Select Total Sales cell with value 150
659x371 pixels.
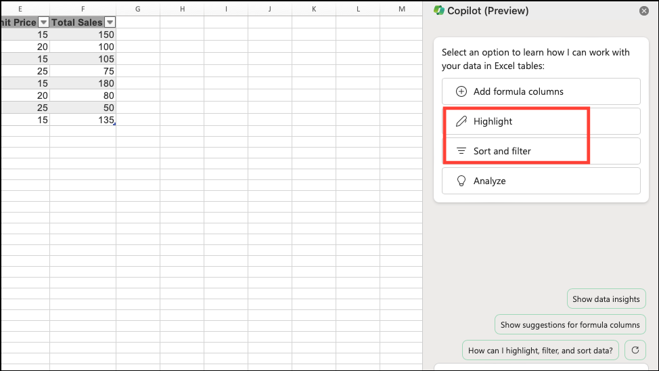point(83,35)
